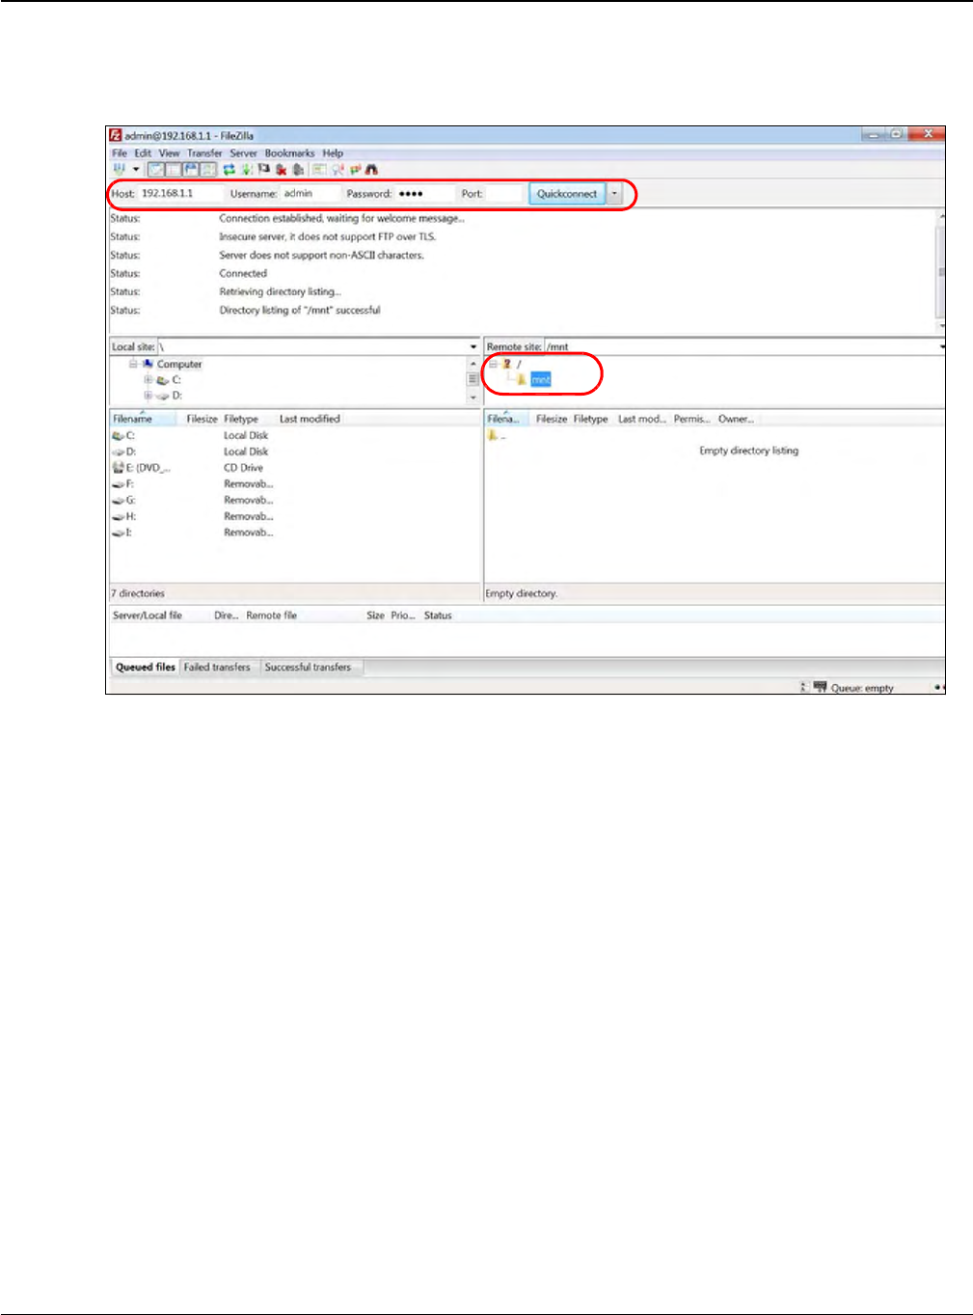
Task: Open the View menu
Action: 169,152
